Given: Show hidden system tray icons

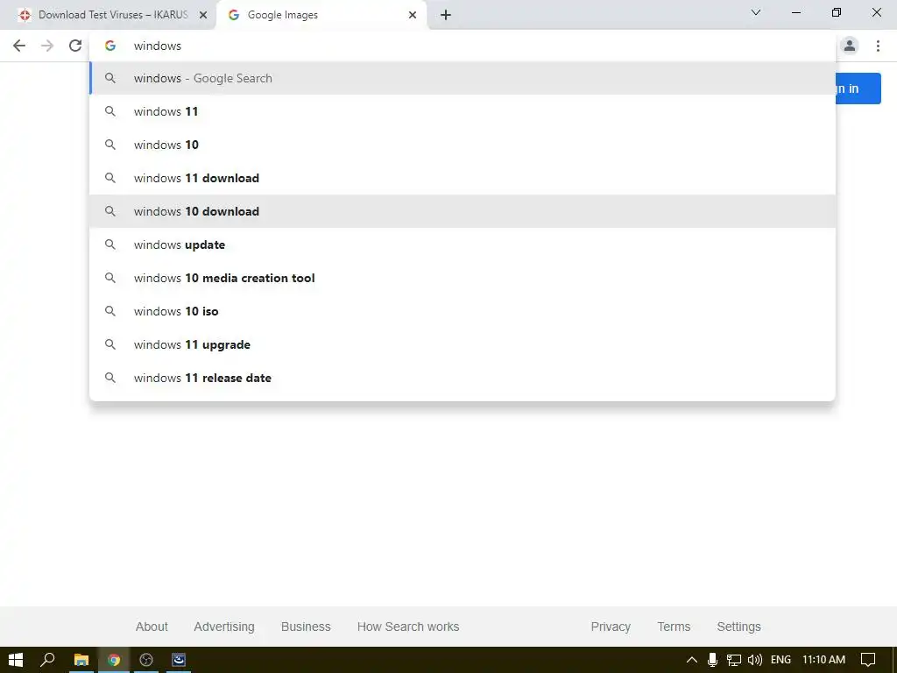Looking at the screenshot, I should [692, 660].
